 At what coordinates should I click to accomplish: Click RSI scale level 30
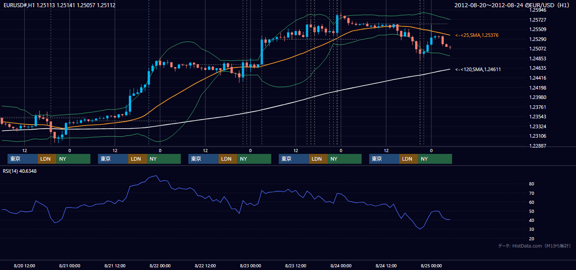click(532, 229)
